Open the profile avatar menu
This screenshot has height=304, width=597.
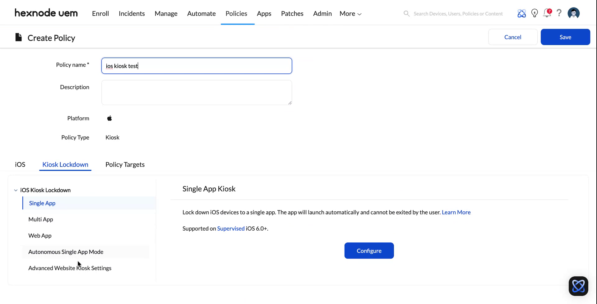pyautogui.click(x=573, y=13)
